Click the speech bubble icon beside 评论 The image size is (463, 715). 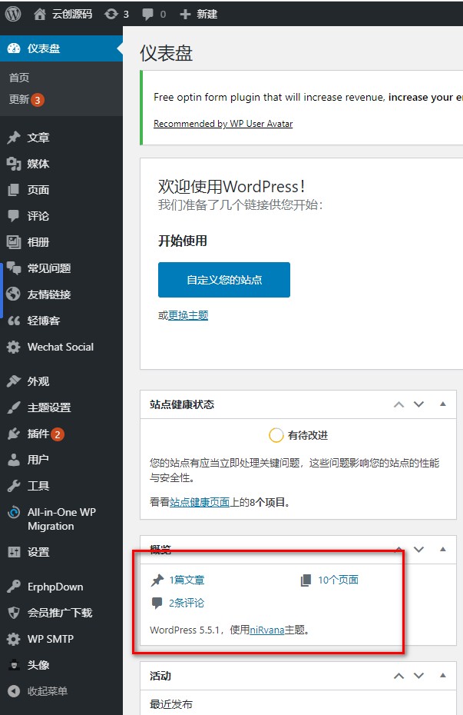point(14,216)
